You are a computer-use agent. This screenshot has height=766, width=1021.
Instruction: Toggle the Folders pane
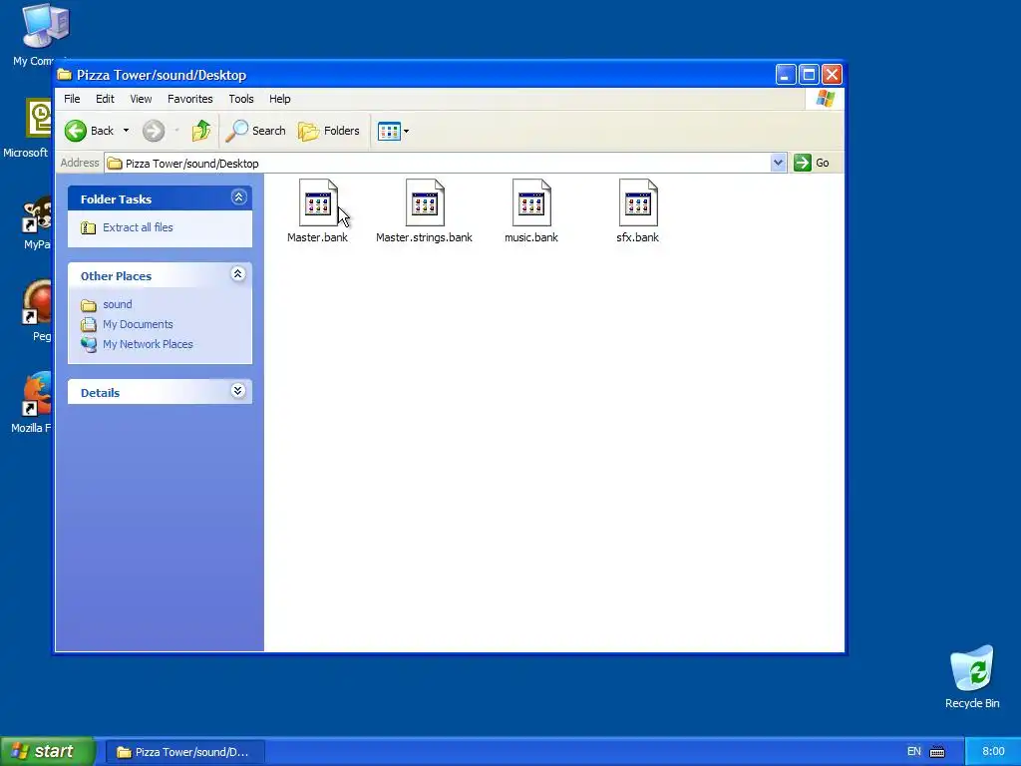329,131
